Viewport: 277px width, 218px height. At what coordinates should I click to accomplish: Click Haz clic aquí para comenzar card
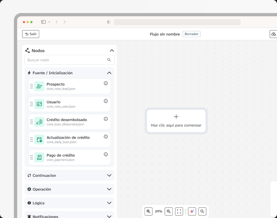pos(176,121)
